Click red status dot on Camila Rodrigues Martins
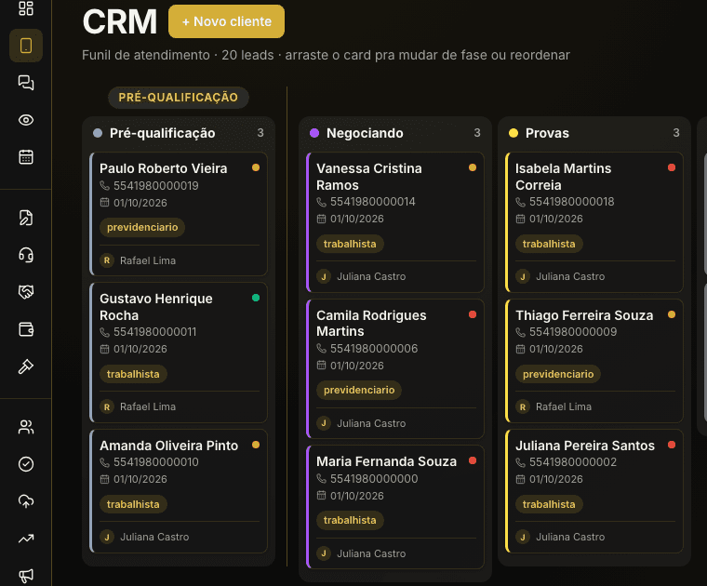The height and width of the screenshot is (586, 707). point(473,314)
